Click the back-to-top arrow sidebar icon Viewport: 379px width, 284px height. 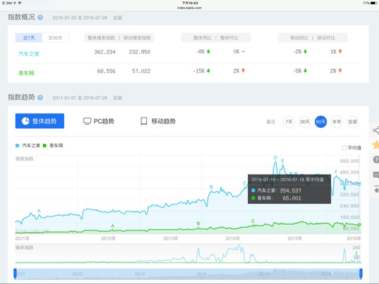click(375, 190)
